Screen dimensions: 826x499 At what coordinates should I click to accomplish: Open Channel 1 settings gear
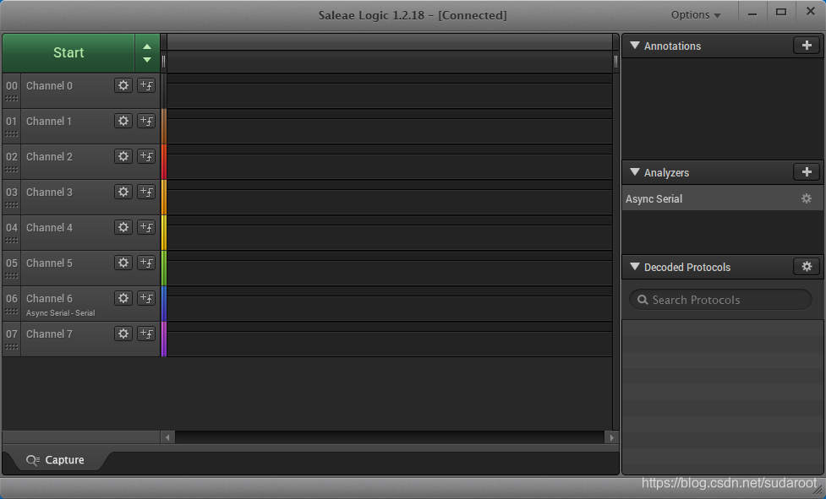(123, 121)
